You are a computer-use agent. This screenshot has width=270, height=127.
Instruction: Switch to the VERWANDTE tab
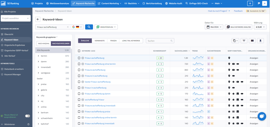click(x=100, y=41)
